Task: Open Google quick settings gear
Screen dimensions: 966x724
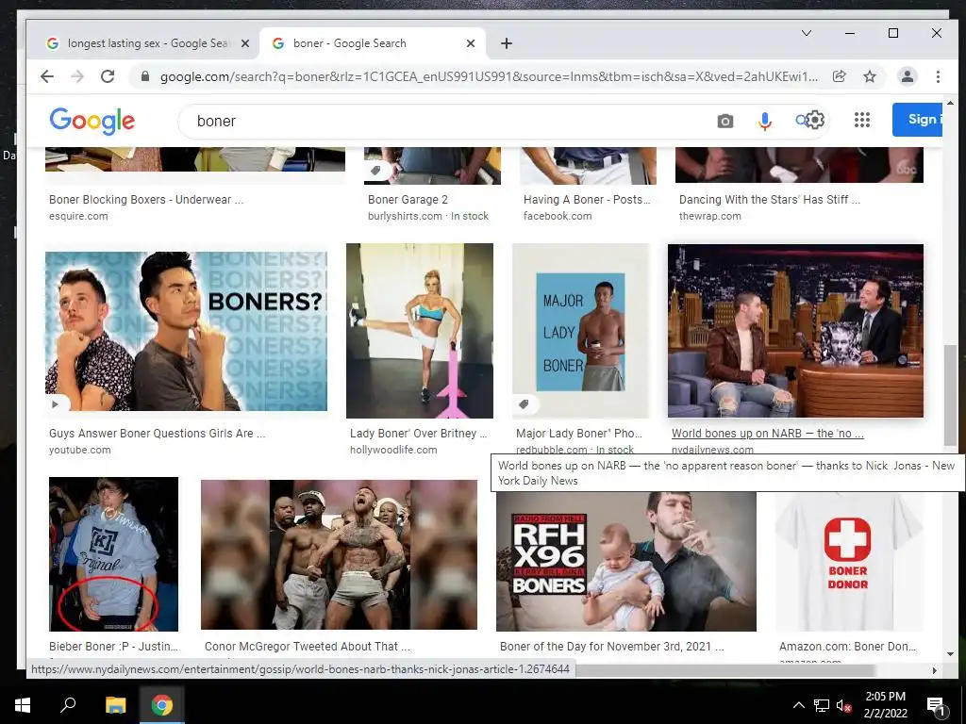Action: (815, 120)
